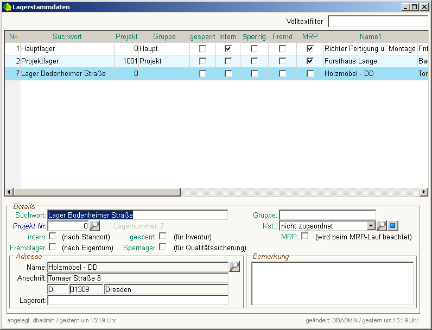
Task: Click horizontal scrollbar left arrow
Action: 9,192
